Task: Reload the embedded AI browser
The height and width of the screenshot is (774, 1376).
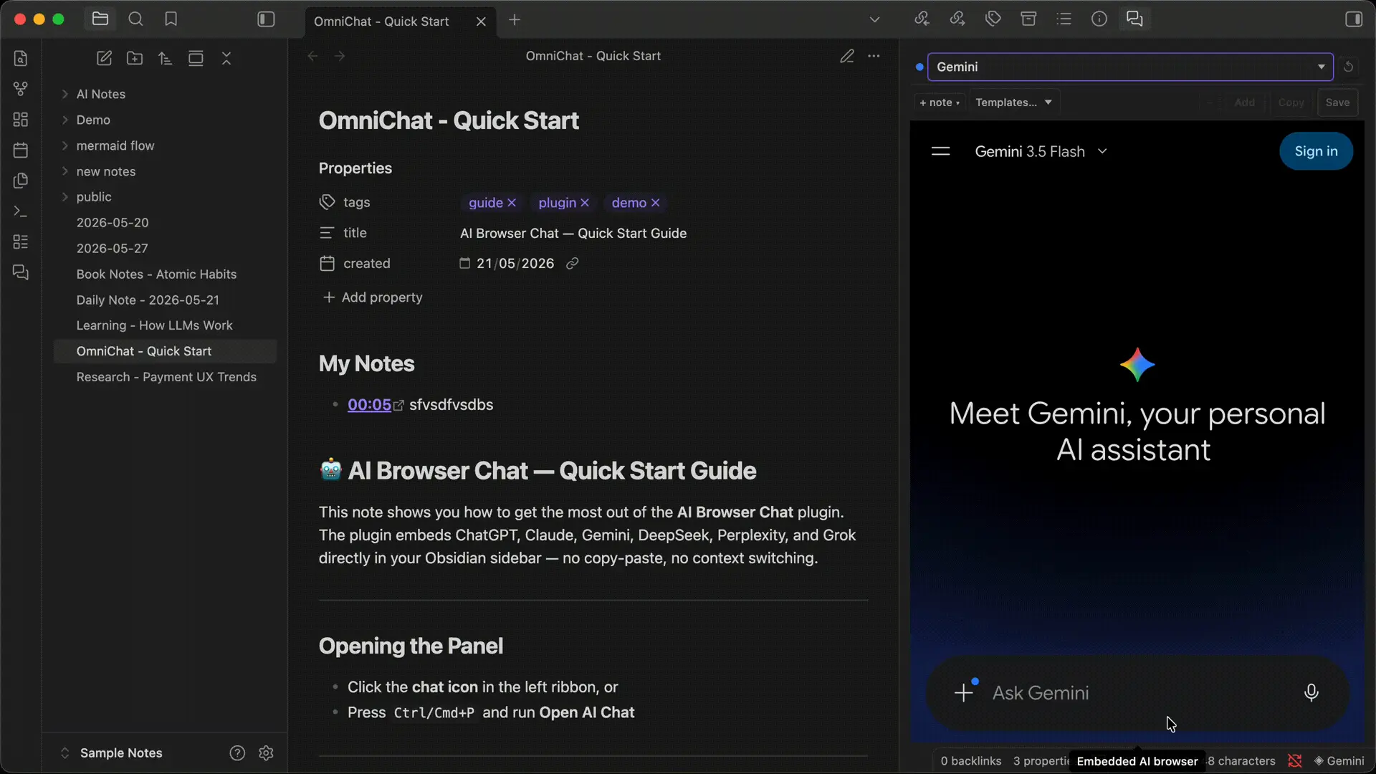Action: pos(1348,67)
